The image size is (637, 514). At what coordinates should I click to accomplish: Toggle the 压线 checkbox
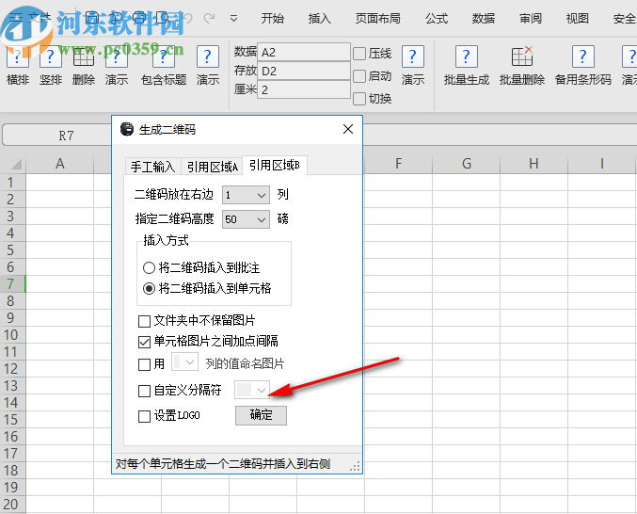point(359,54)
